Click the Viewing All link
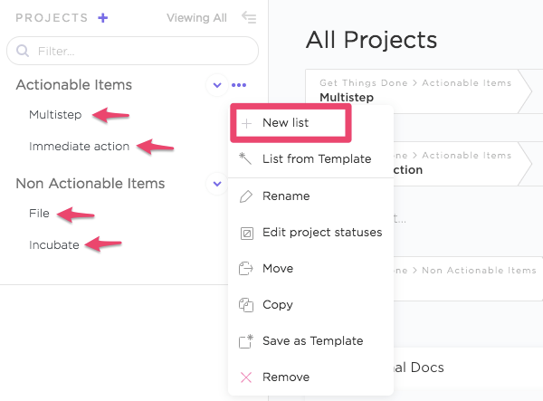 [198, 17]
